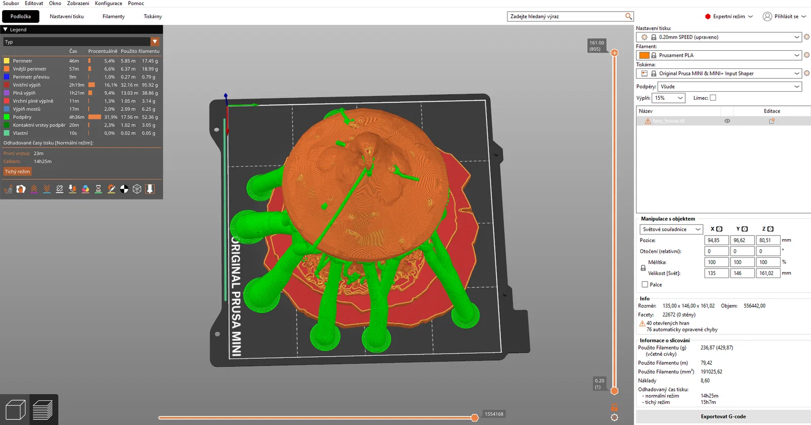Click Tichý režim button

point(17,172)
